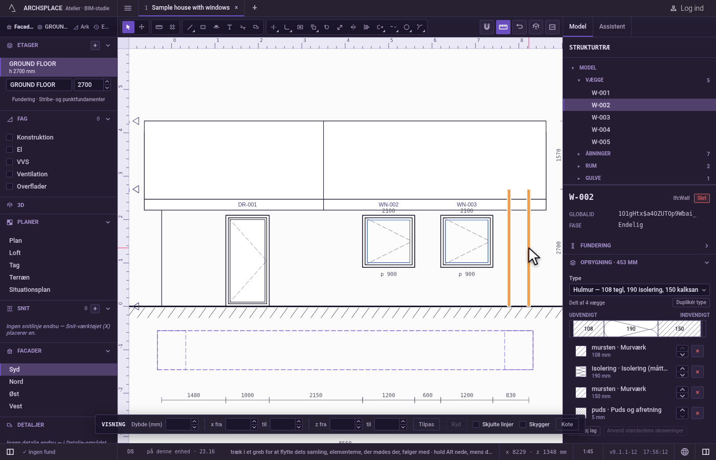Click the 190 isolering layer in wall diagram
Screen dimensions: 716x460
click(x=631, y=329)
